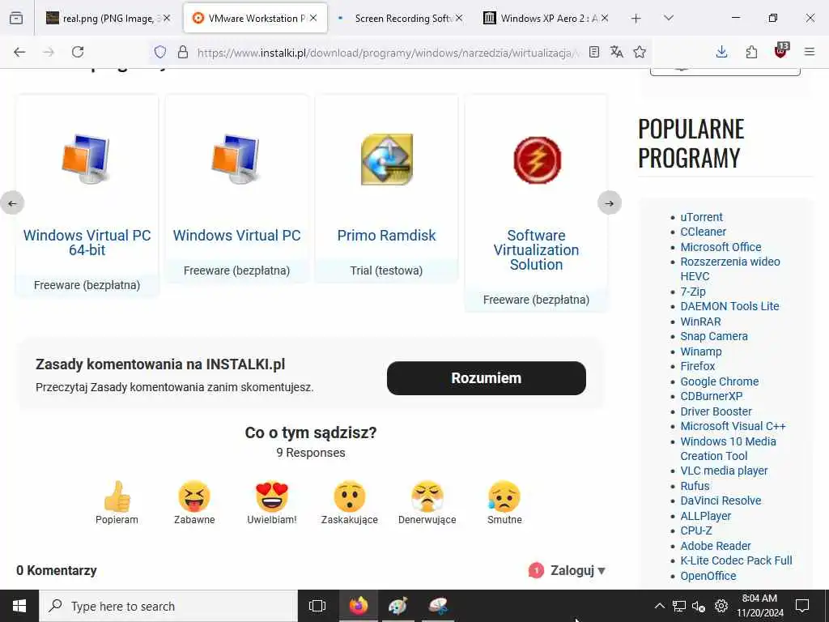Open the Google Chrome link
The height and width of the screenshot is (622, 829).
point(719,381)
